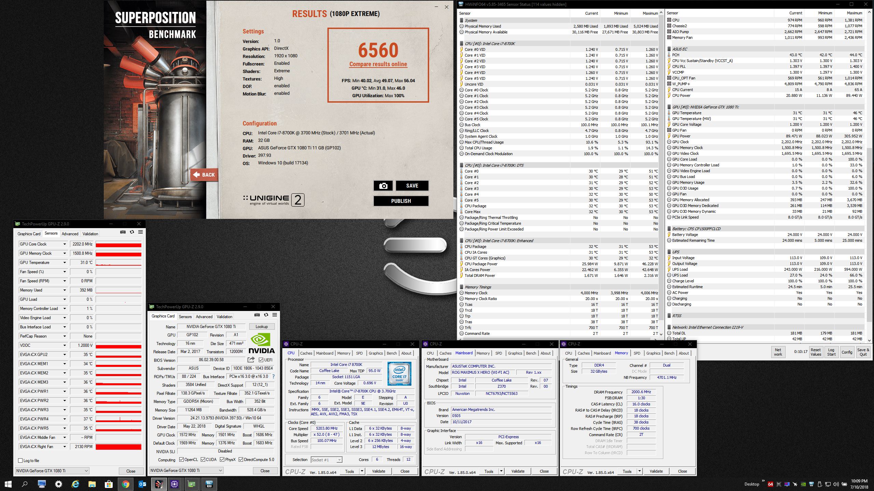Open Superposition Benchmark from the taskbar
Viewport: 874px width, 491px height.
(159, 484)
